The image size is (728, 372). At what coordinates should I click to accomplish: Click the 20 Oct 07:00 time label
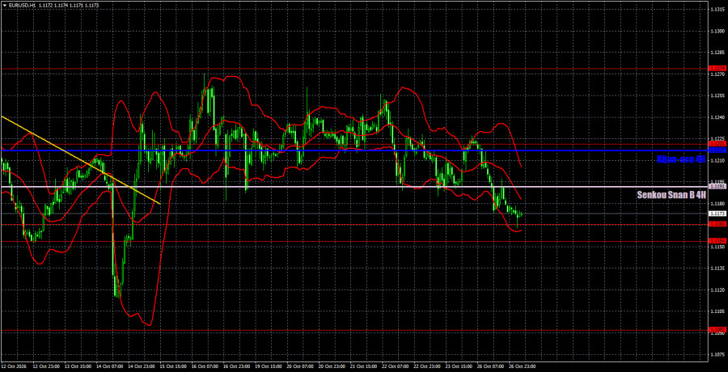tap(300, 366)
